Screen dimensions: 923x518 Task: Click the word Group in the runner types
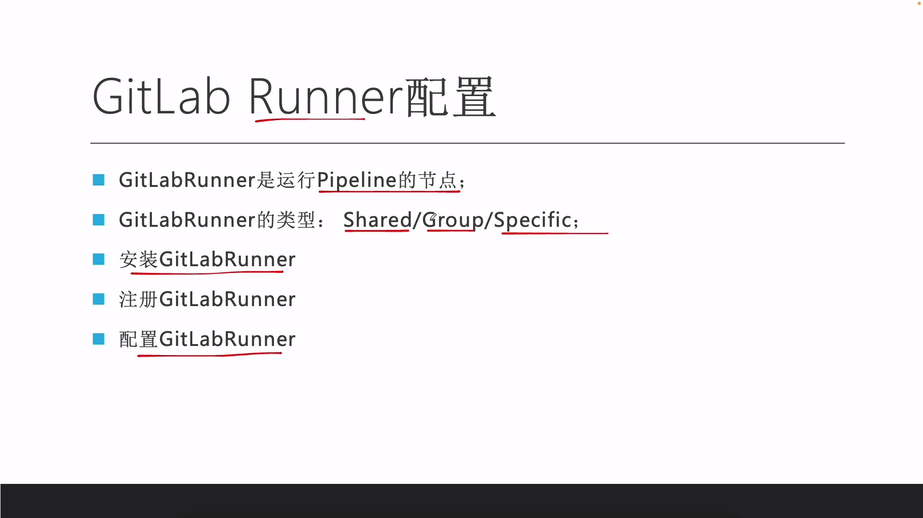(x=453, y=220)
